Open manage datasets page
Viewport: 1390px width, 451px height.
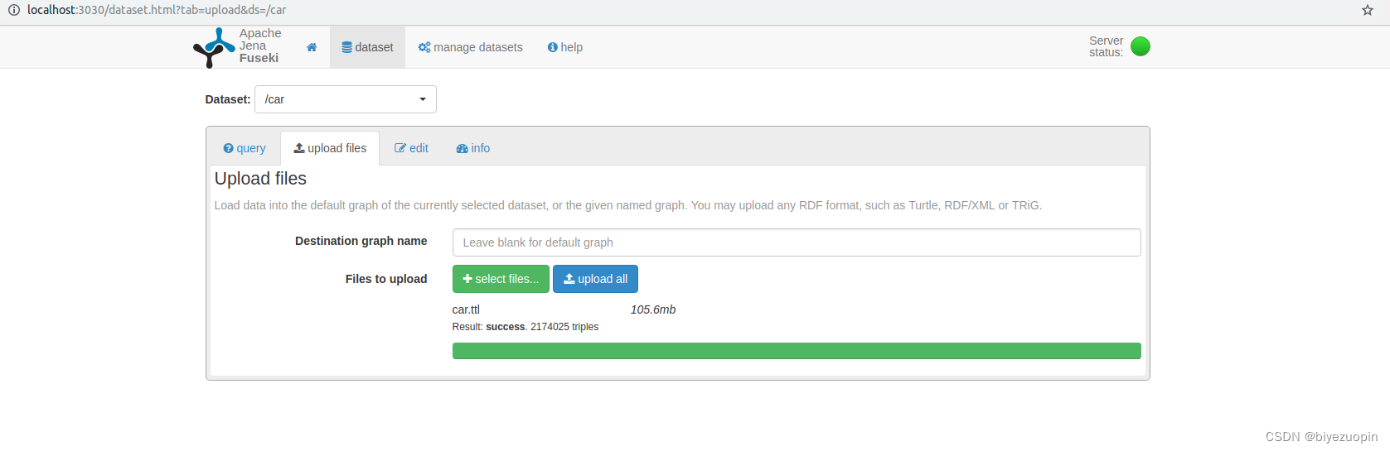[x=470, y=47]
